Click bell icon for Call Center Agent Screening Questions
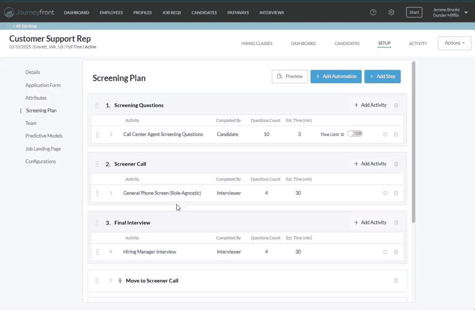Screen dimensions: 475x310 [x=385, y=134]
